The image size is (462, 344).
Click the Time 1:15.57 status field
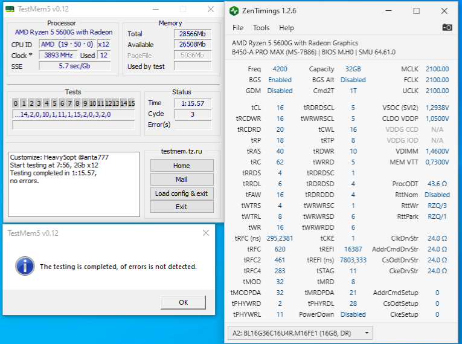point(193,103)
